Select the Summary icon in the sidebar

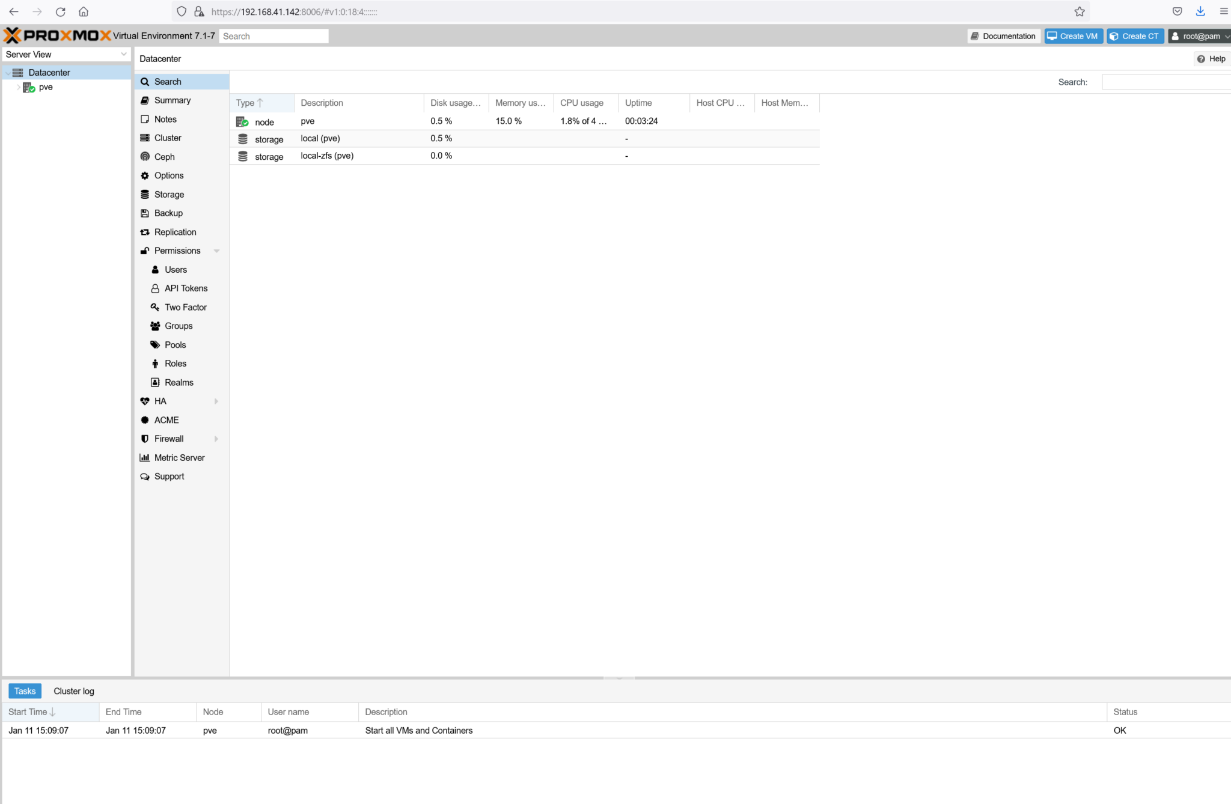pyautogui.click(x=145, y=100)
